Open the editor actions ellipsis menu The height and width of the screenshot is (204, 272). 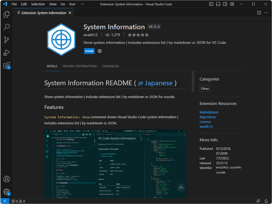[266, 12]
